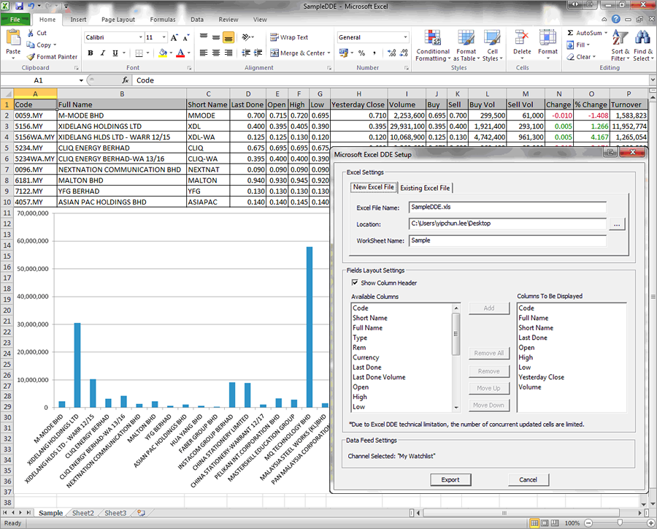657x529 pixels.
Task: Open the AutoSum dropdown arrow
Action: click(606, 33)
